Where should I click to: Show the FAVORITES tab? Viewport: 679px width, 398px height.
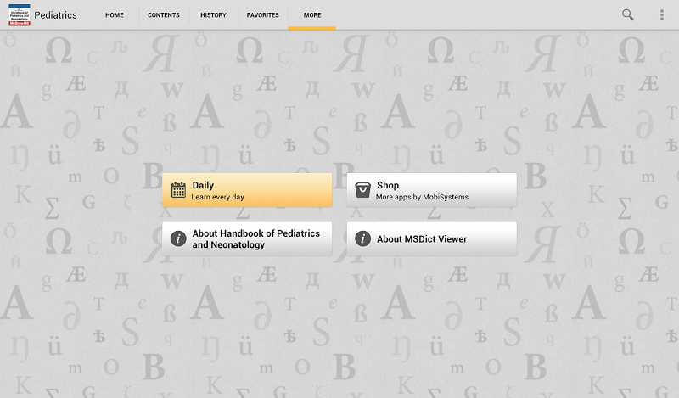tap(263, 15)
